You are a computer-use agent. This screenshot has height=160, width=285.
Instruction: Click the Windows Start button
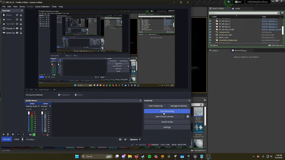point(77,157)
